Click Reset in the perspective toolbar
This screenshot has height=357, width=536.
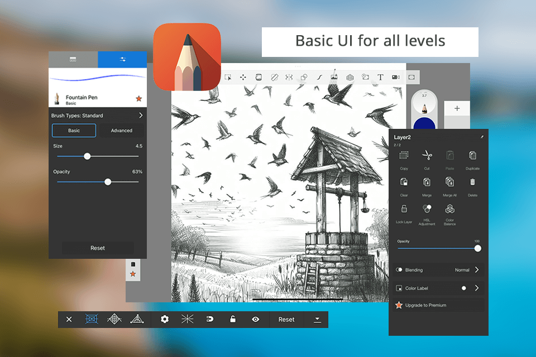(286, 320)
